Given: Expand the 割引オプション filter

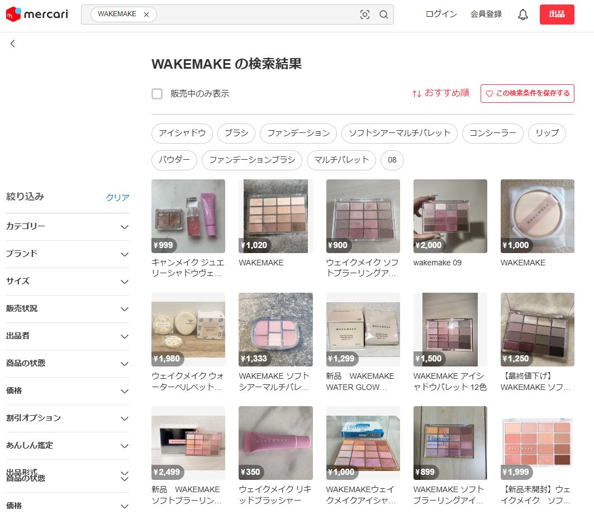Looking at the screenshot, I should 68,418.
